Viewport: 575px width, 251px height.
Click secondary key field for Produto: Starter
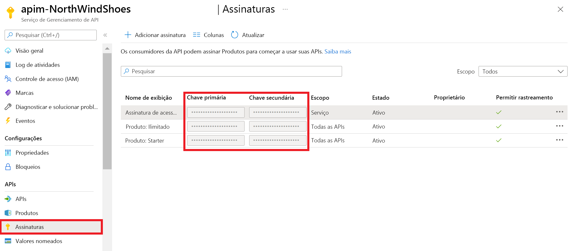tap(278, 140)
